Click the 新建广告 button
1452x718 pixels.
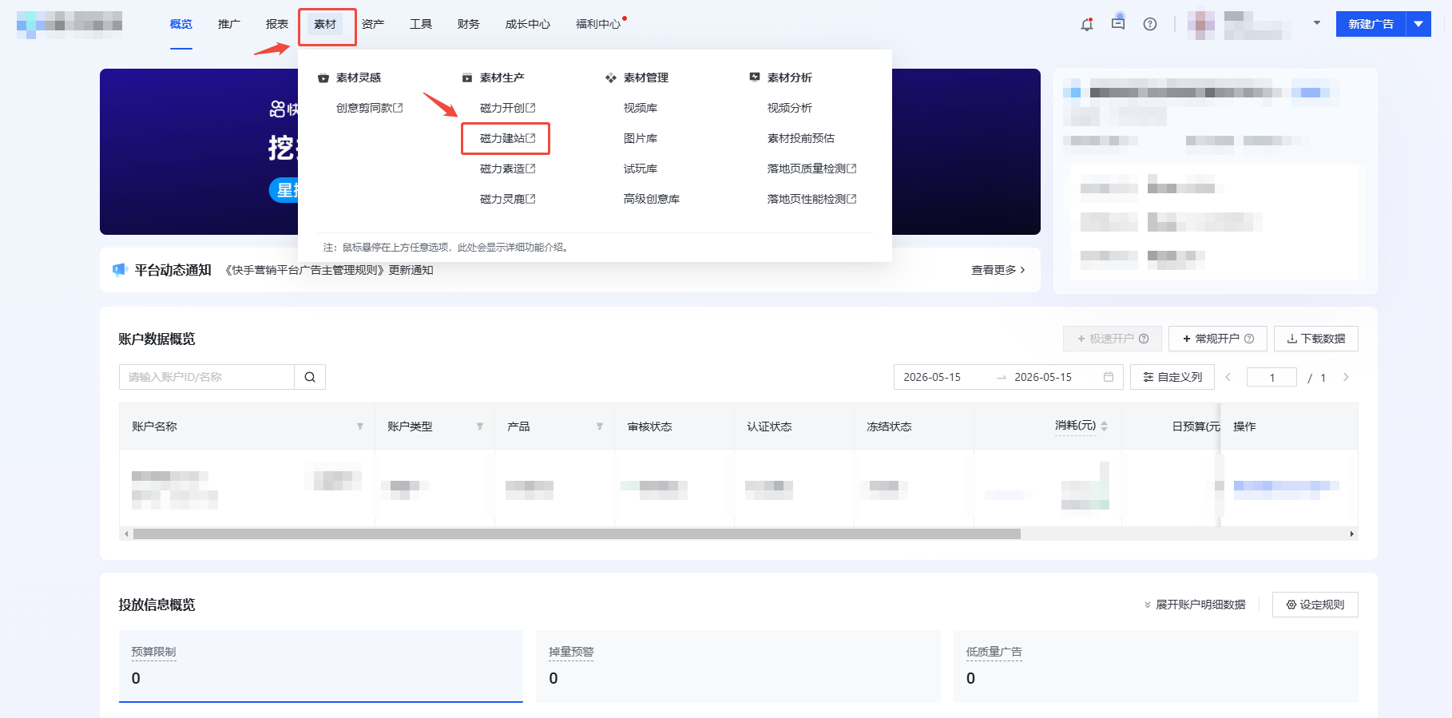[x=1371, y=24]
